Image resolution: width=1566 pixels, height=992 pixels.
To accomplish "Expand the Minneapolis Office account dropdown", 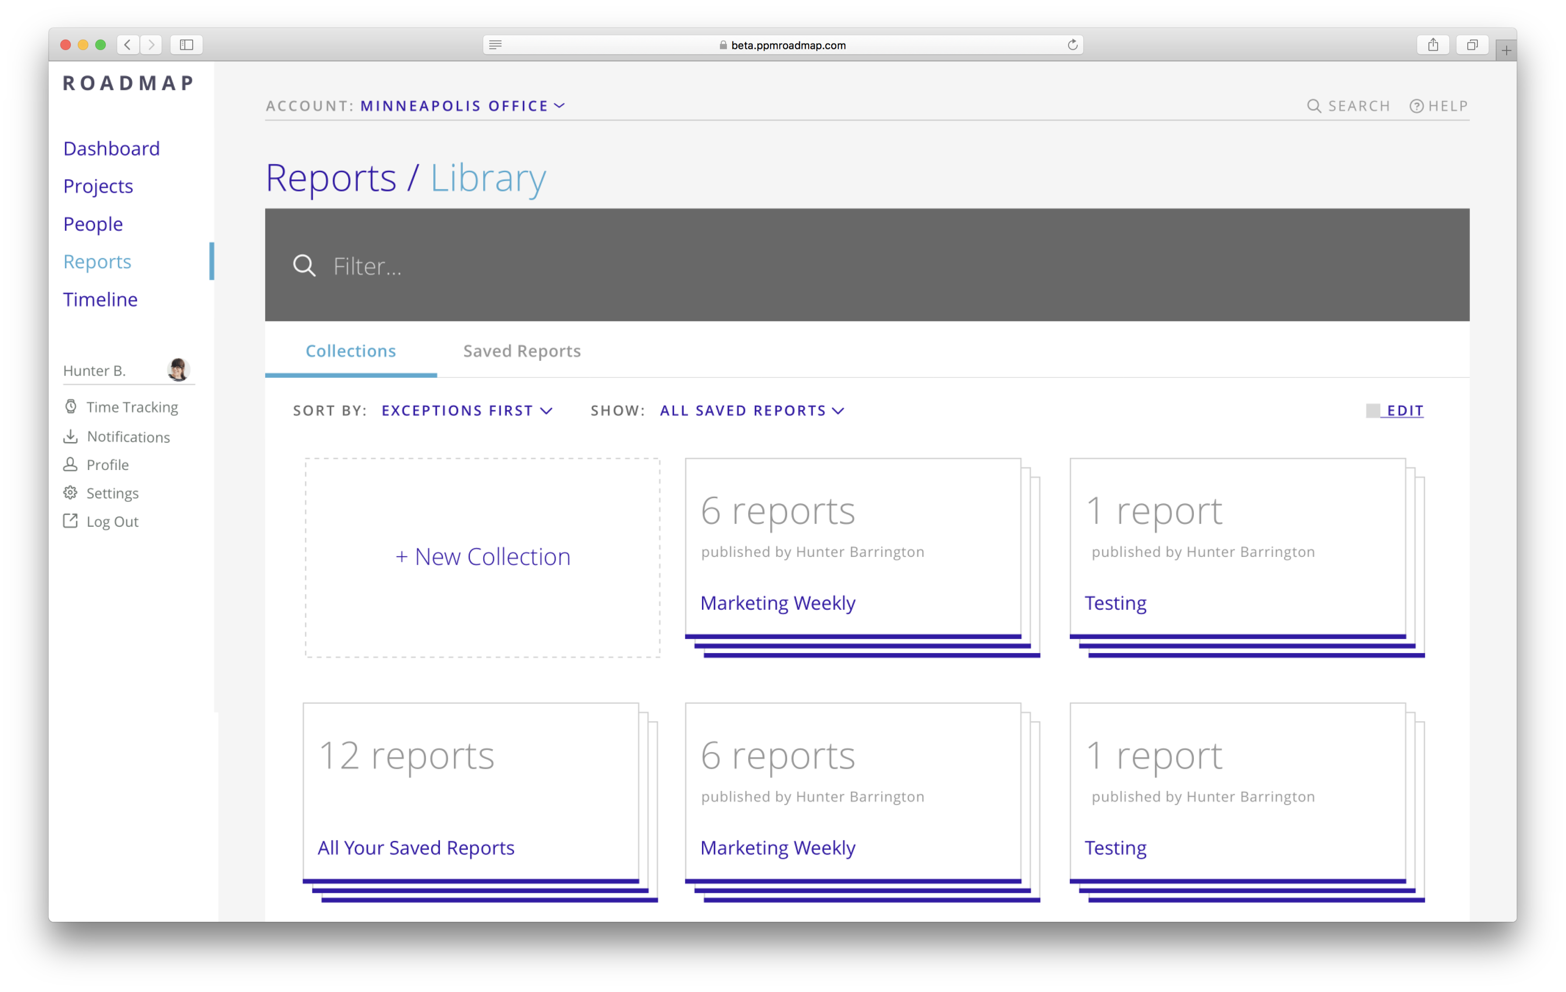I will (x=463, y=106).
